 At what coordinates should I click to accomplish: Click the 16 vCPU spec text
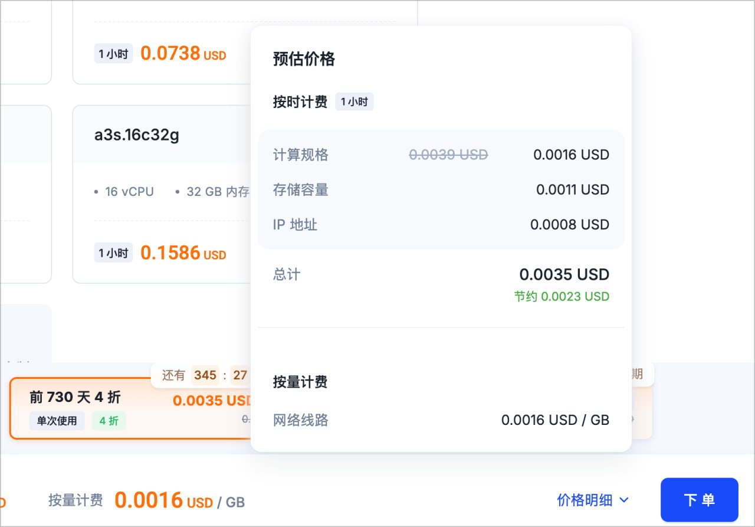click(x=129, y=192)
